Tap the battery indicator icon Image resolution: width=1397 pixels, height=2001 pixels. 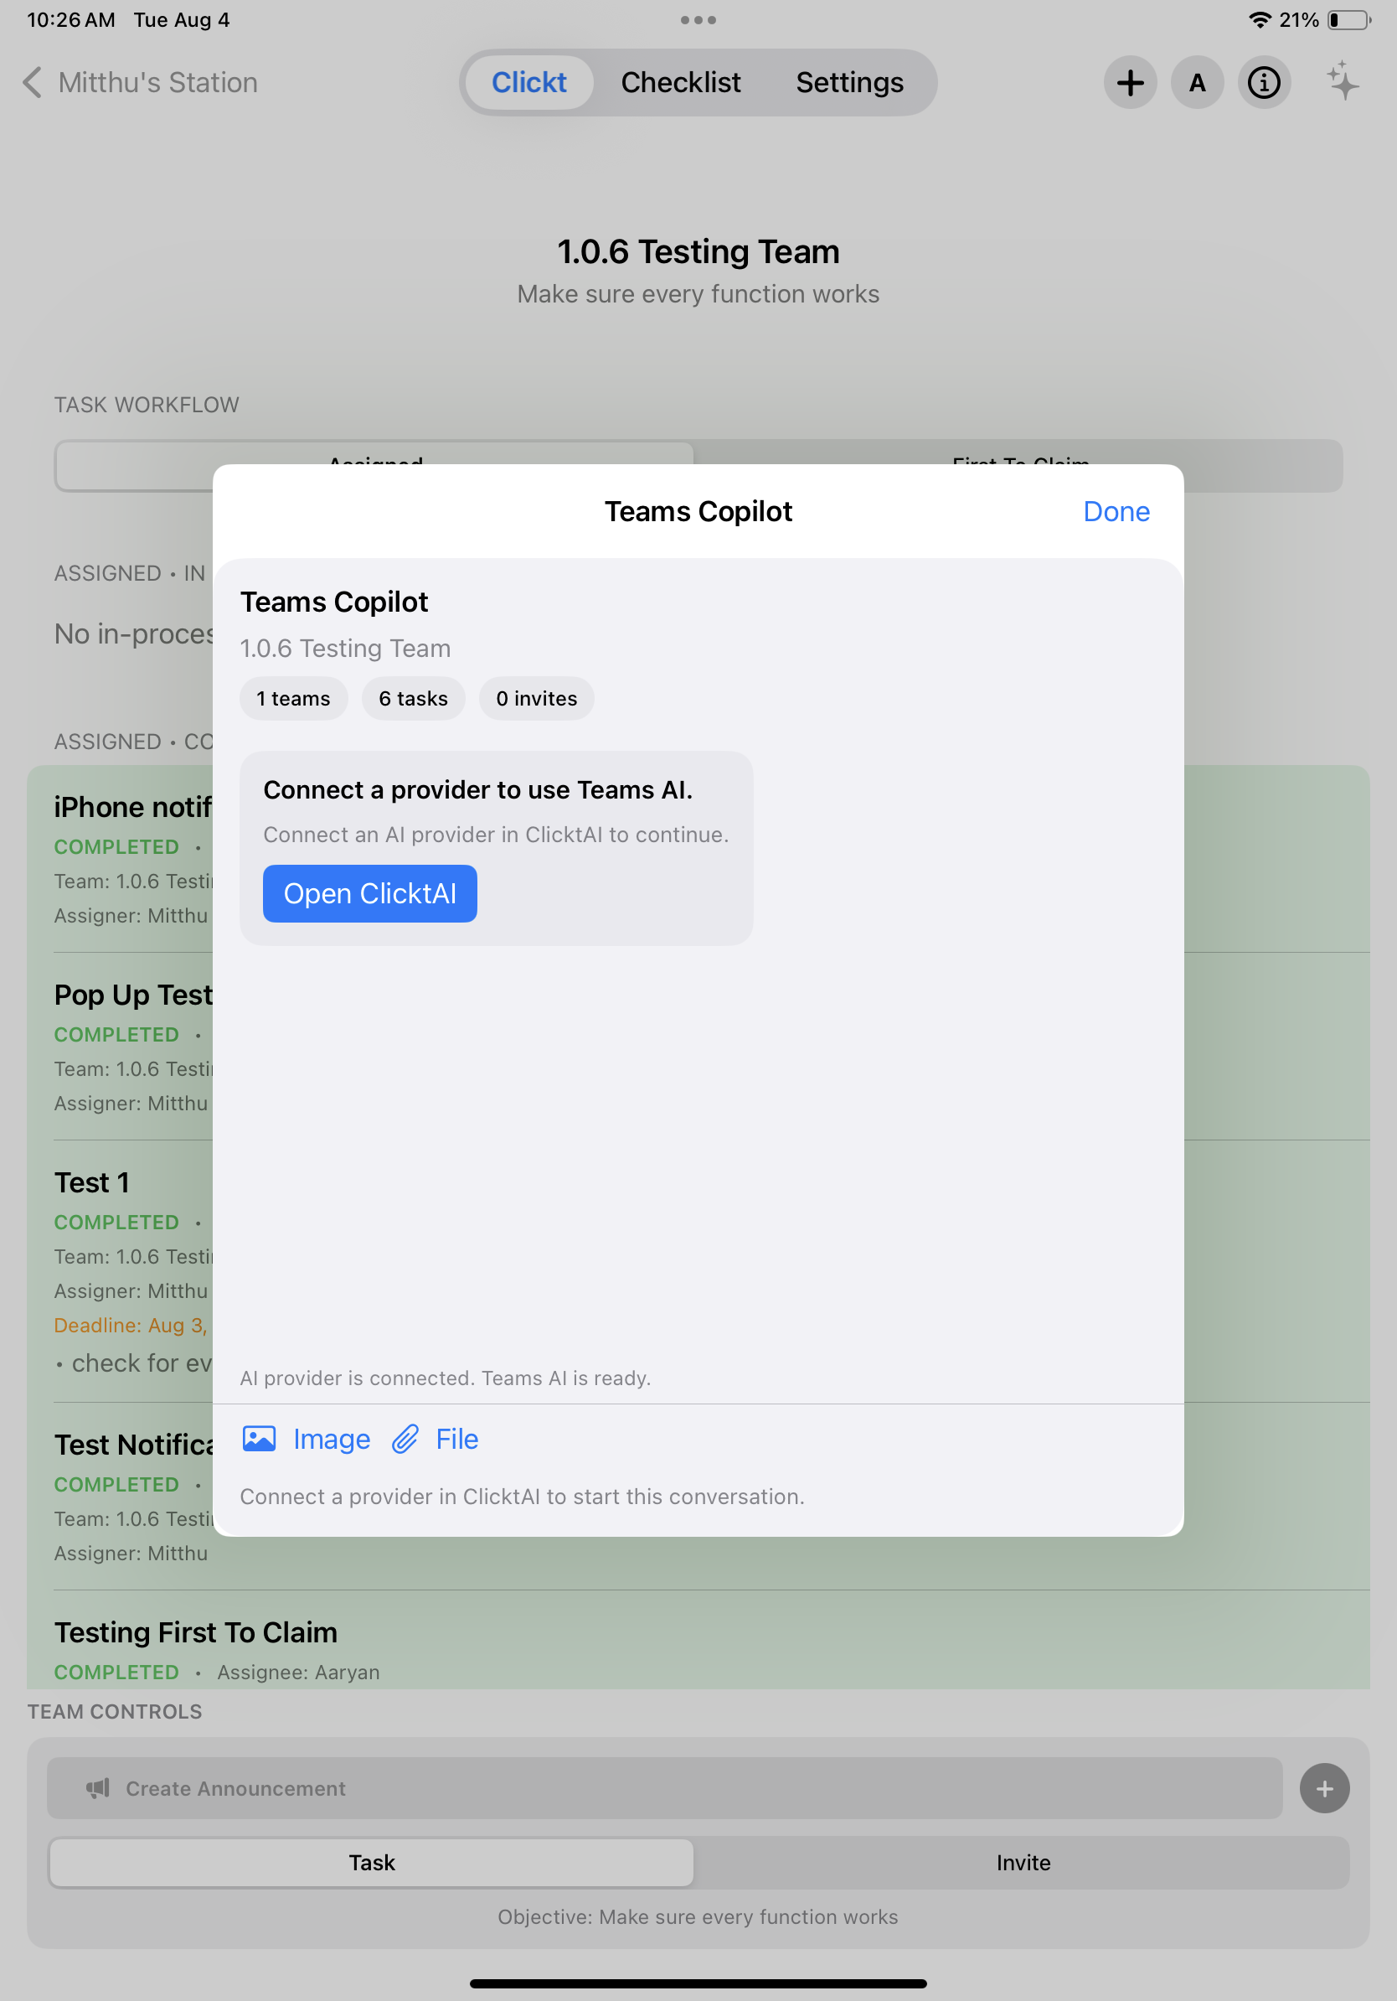pyautogui.click(x=1348, y=20)
